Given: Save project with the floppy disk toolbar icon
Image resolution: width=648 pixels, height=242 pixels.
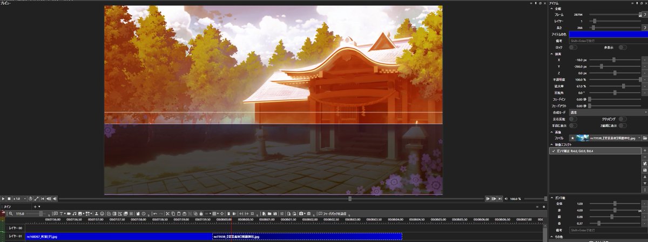Looking at the screenshot, I should 275,213.
